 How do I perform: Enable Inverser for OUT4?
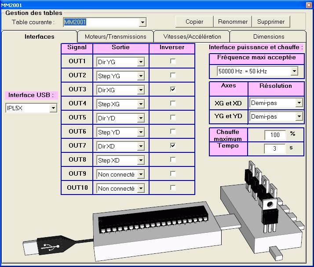pyautogui.click(x=173, y=103)
